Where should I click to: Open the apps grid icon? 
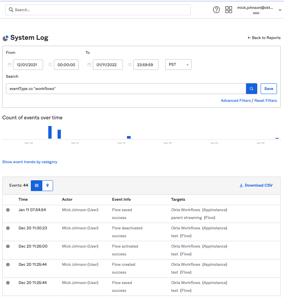point(229,10)
